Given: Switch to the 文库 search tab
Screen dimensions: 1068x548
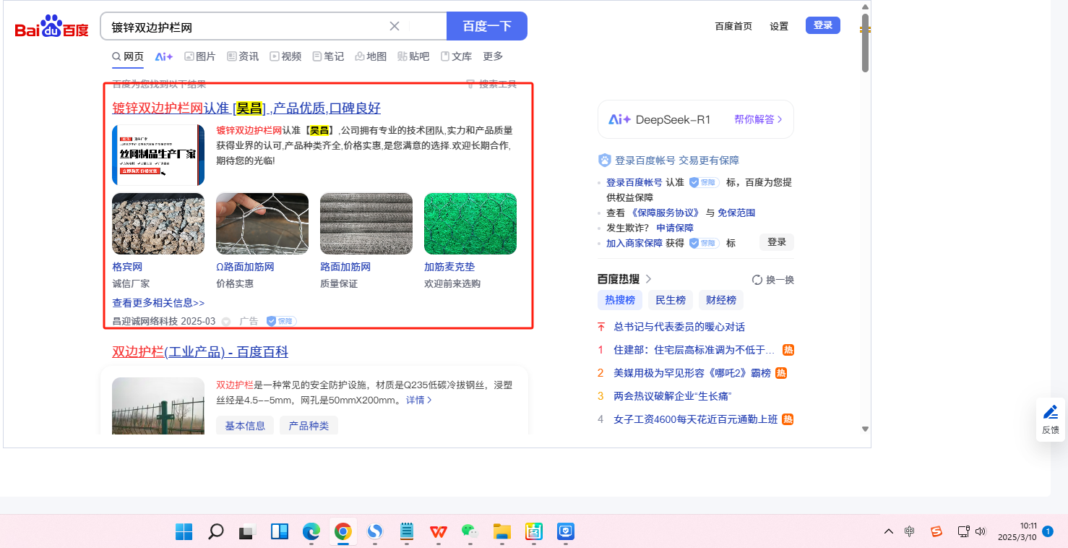Looking at the screenshot, I should [x=456, y=56].
